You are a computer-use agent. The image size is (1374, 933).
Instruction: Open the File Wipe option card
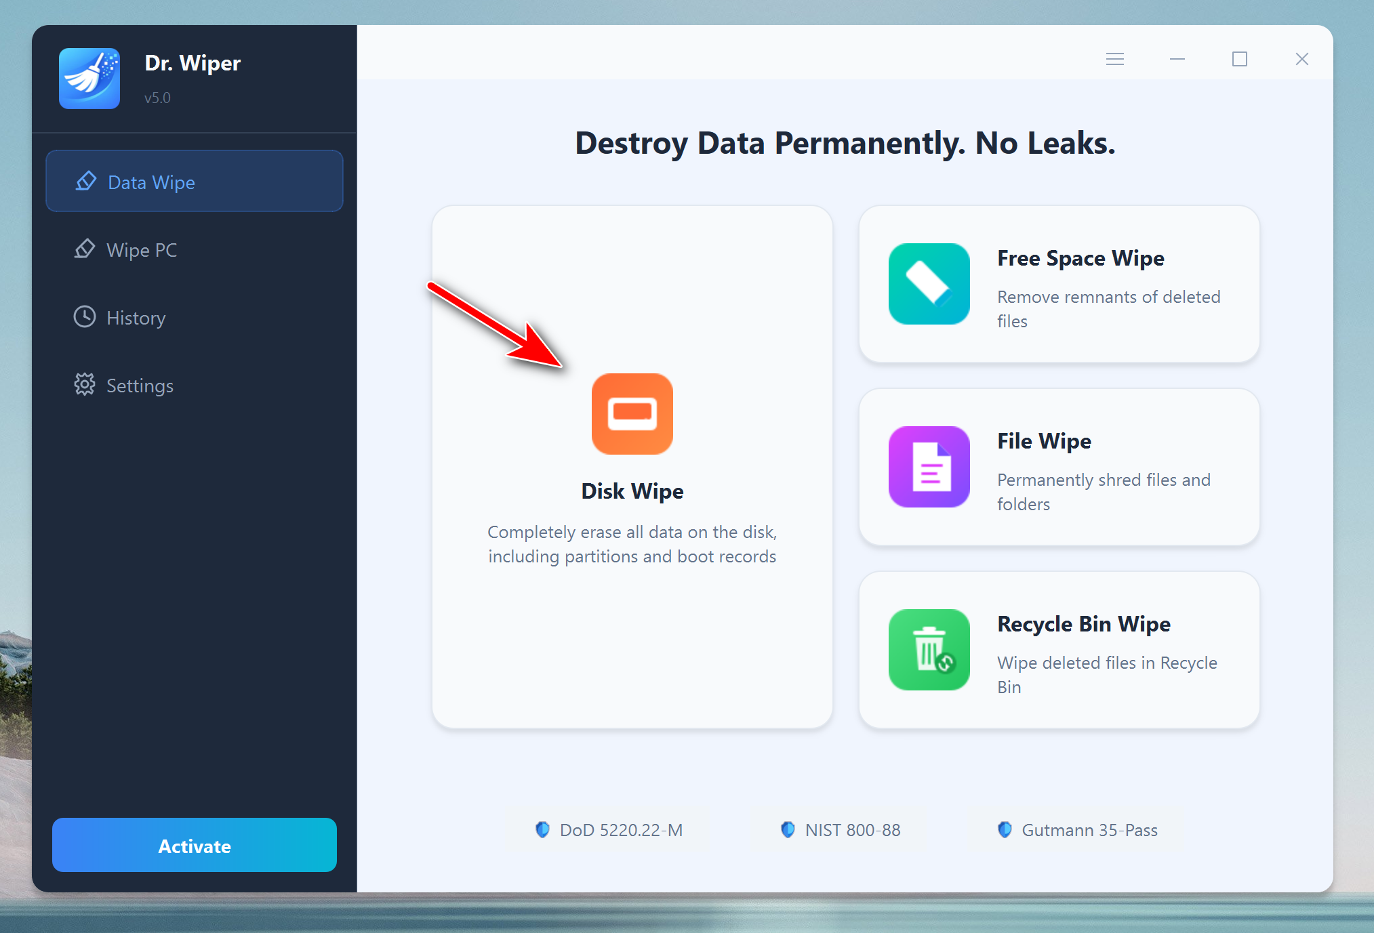point(1059,467)
